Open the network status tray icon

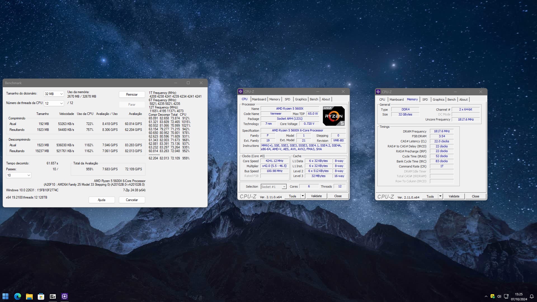tap(506, 296)
